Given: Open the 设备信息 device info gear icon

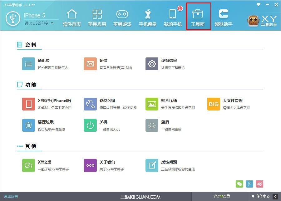Looking at the screenshot, I should click(152, 64).
